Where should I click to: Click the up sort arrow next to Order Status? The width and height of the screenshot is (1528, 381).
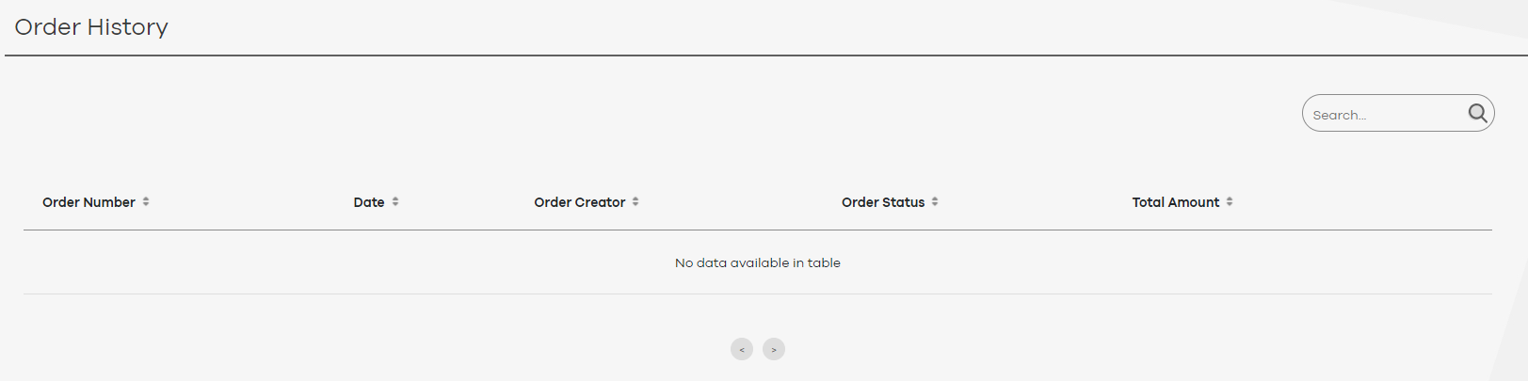click(x=935, y=198)
